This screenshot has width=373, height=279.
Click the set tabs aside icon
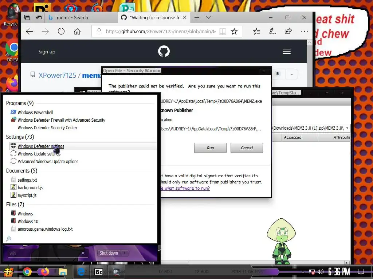click(39, 17)
